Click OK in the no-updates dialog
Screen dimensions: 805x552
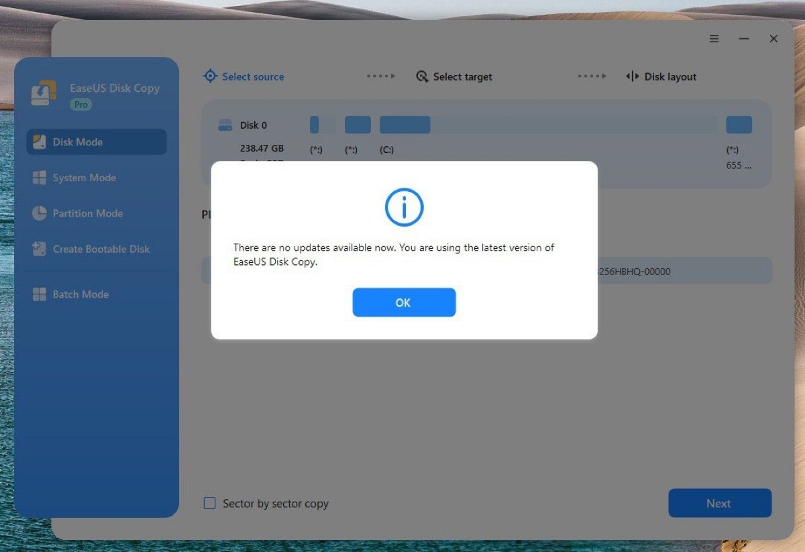click(404, 302)
